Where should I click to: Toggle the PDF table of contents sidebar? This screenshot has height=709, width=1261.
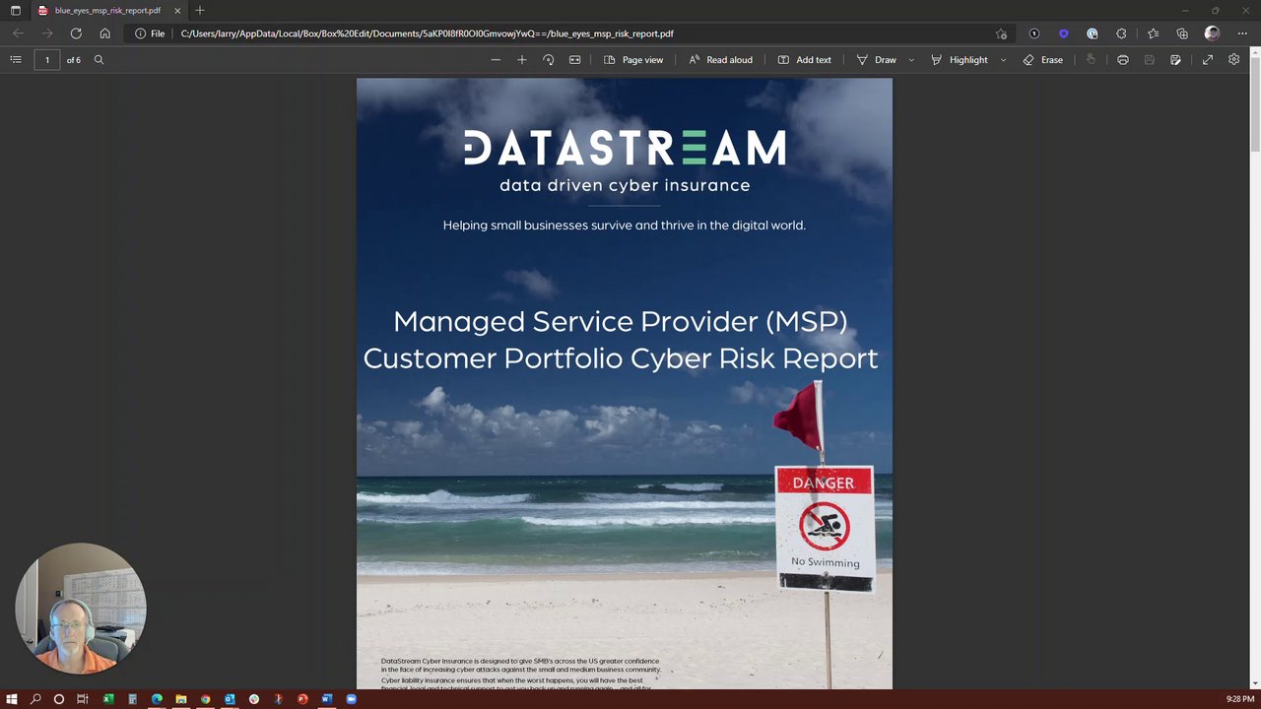16,60
